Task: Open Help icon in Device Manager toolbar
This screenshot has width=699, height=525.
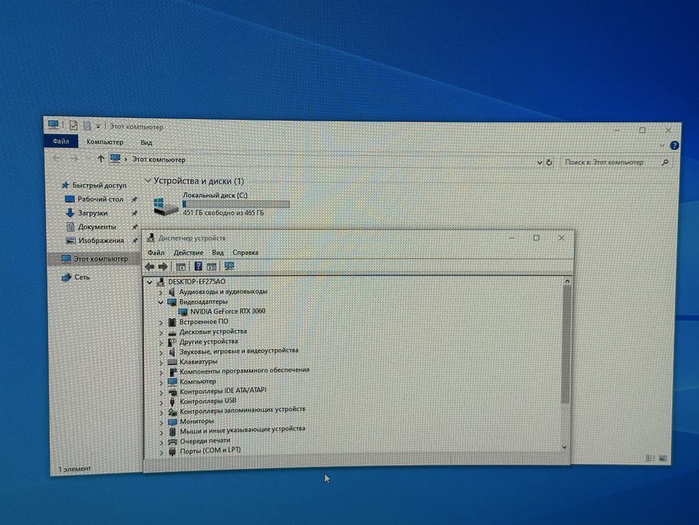Action: 198,266
